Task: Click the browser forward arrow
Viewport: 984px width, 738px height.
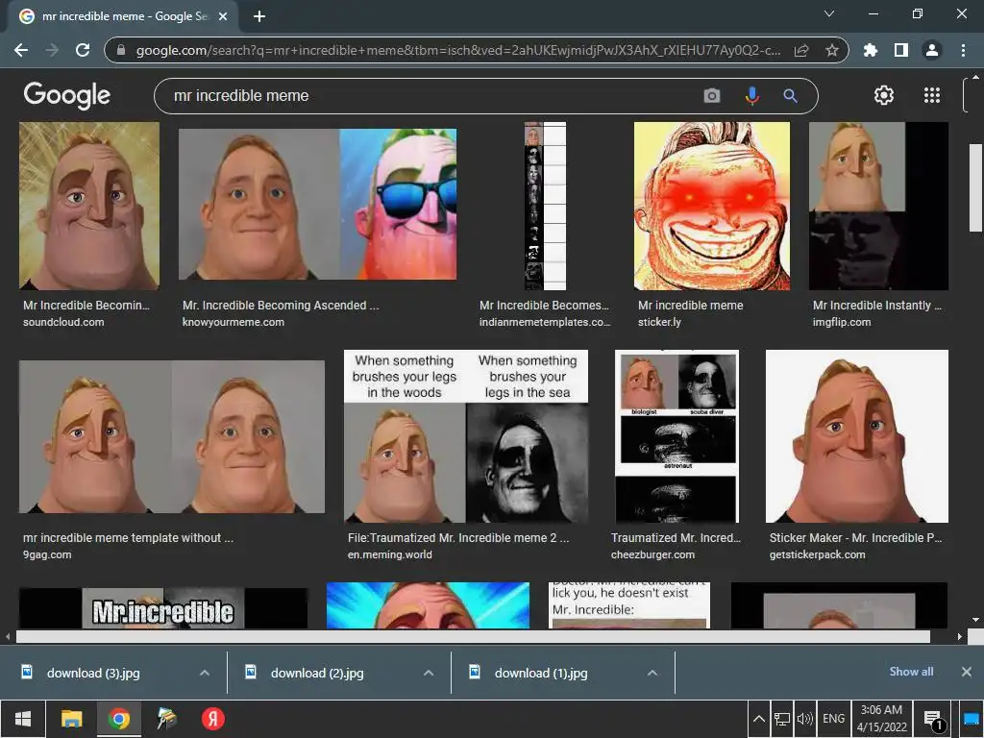Action: 52,50
